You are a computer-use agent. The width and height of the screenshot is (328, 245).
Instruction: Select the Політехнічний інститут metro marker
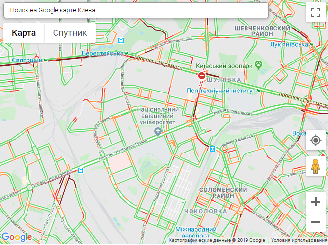259,91
